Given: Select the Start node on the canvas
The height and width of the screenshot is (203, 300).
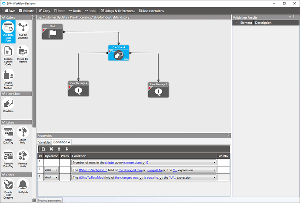Looking at the screenshot, I should click(53, 32).
